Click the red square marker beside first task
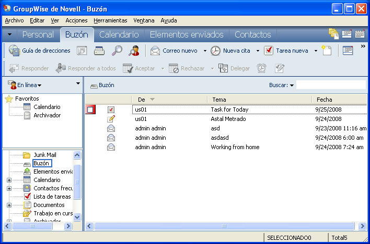 tap(90, 110)
